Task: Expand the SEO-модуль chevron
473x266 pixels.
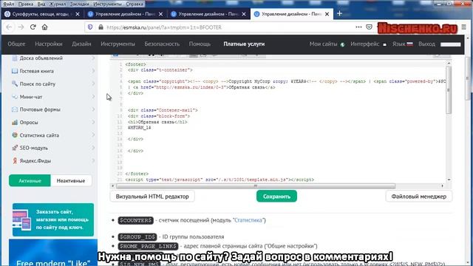Action: [93, 148]
